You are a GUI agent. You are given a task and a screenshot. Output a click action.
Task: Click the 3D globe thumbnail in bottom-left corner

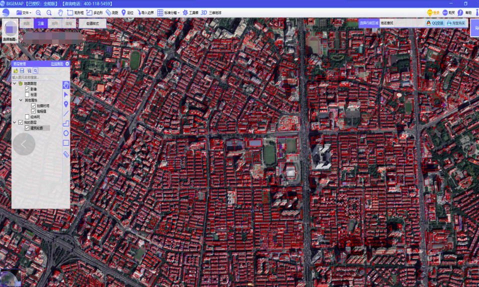click(x=10, y=278)
